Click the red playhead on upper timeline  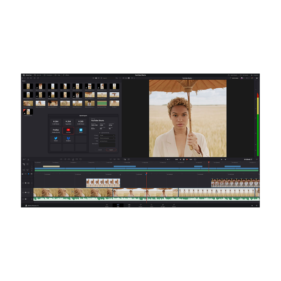coord(209,162)
